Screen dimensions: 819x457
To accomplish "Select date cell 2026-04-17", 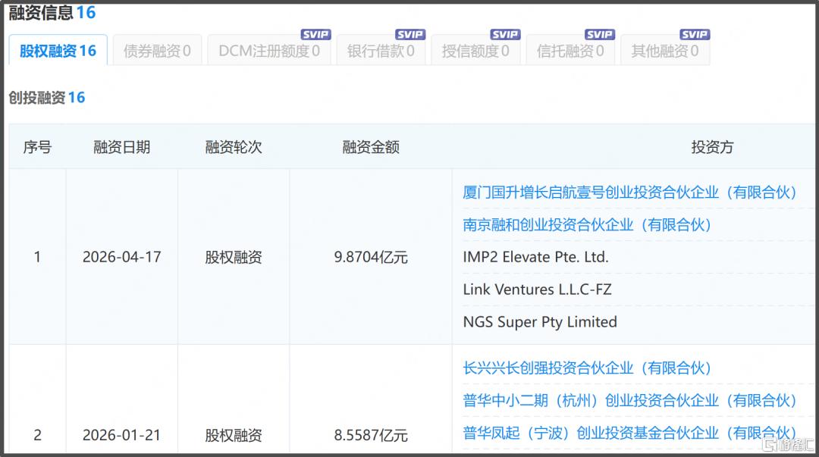I will (121, 257).
